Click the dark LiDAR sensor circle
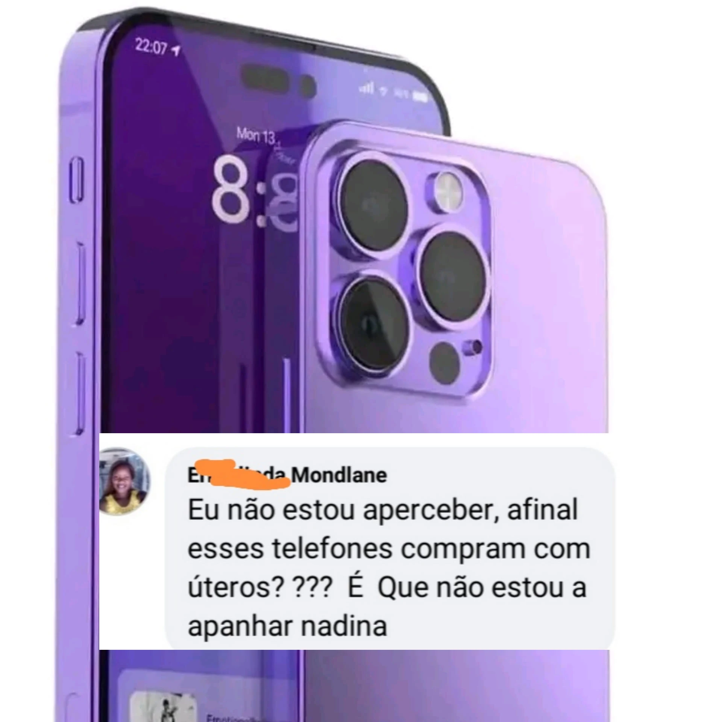The height and width of the screenshot is (722, 722). point(445,363)
